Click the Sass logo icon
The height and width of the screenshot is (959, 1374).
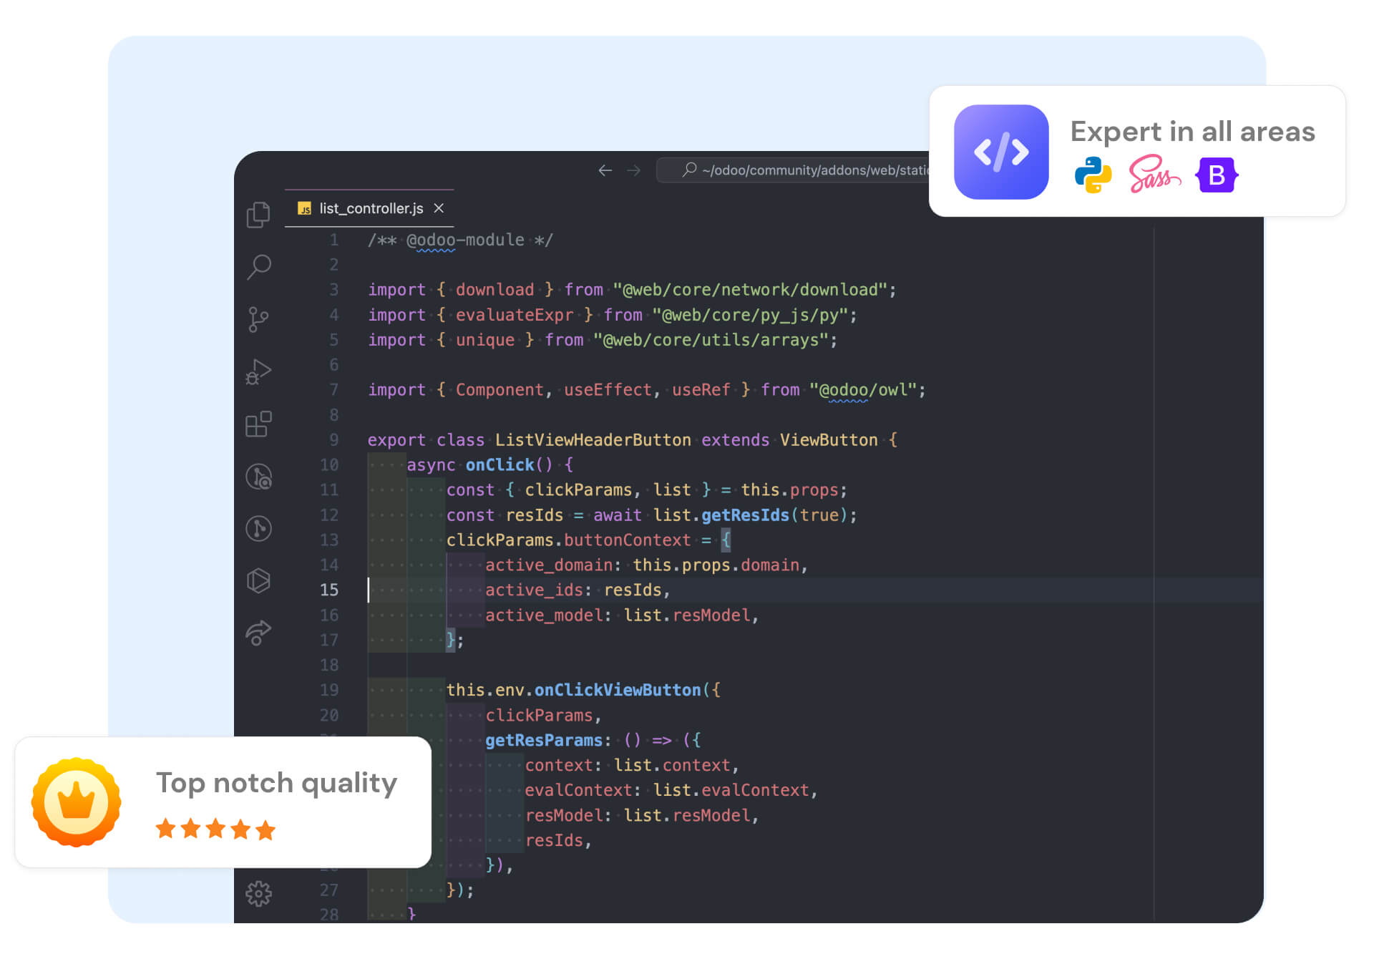coord(1154,175)
